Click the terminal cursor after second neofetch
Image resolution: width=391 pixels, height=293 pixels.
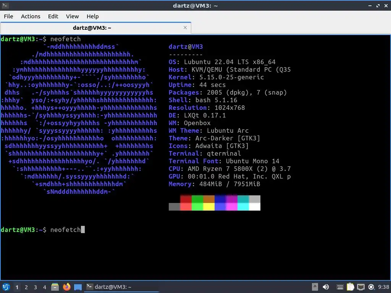click(x=83, y=229)
